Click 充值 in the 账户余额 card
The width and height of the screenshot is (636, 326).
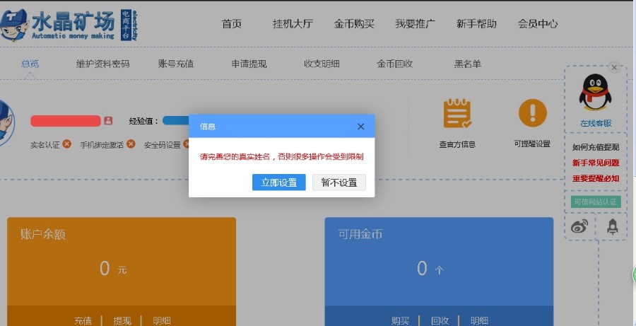[83, 321]
